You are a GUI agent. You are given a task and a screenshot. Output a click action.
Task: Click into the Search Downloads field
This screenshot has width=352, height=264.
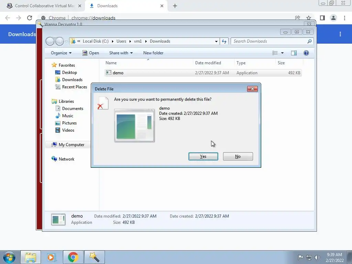point(269,41)
